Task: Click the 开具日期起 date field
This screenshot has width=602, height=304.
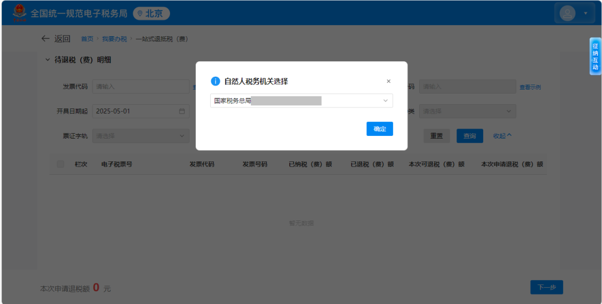Action: tap(140, 111)
